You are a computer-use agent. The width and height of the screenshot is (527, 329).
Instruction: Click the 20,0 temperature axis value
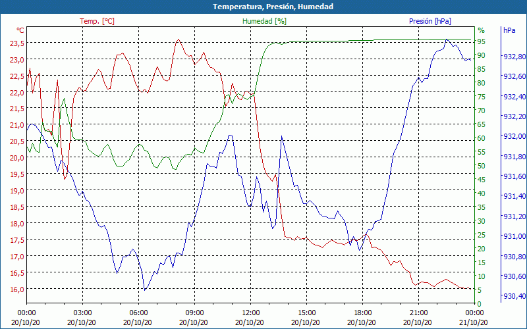click(18, 158)
